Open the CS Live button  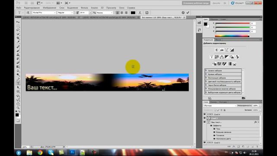[237, 3]
